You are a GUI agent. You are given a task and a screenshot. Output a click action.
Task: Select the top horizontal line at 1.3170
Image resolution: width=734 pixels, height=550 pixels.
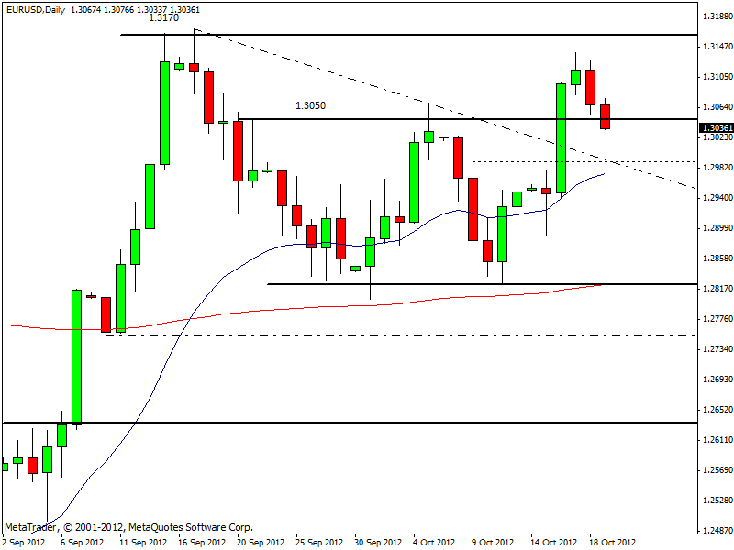tap(413, 35)
